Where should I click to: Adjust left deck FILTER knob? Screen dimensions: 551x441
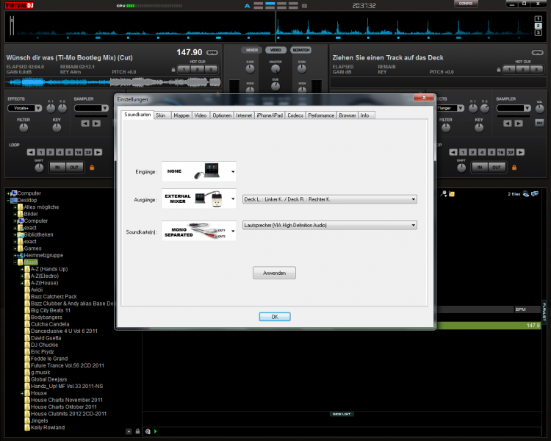pyautogui.click(x=24, y=128)
